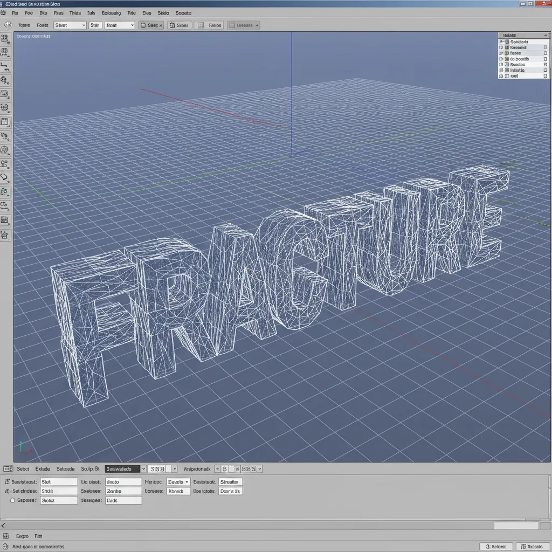This screenshot has height=552, width=552.
Task: Expand the Goinblorts tree row
Action: 501,42
